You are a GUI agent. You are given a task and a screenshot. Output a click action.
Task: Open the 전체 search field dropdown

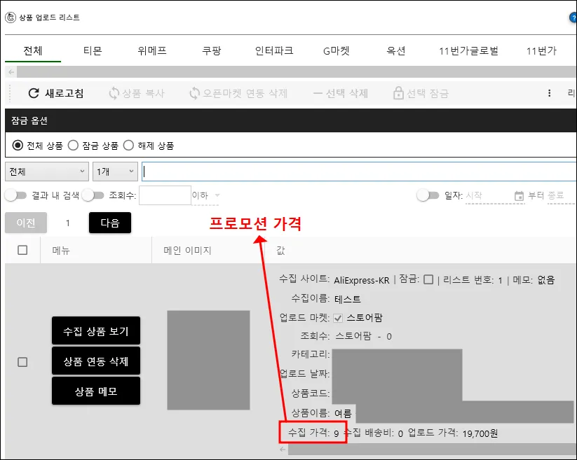point(47,172)
